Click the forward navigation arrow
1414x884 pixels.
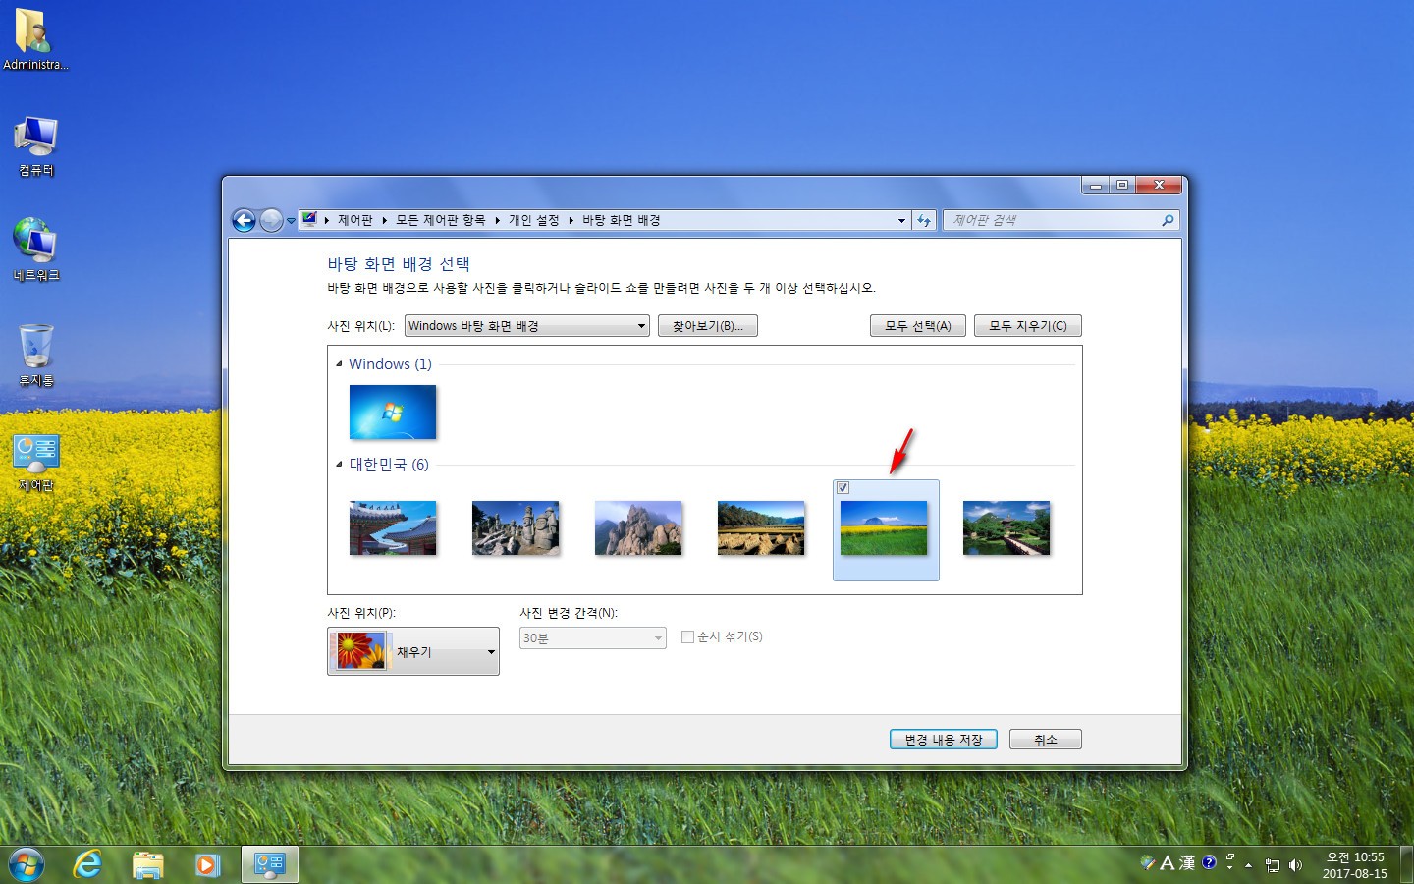click(271, 220)
